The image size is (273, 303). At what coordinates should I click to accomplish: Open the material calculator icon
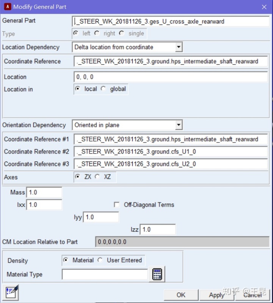[157, 274]
